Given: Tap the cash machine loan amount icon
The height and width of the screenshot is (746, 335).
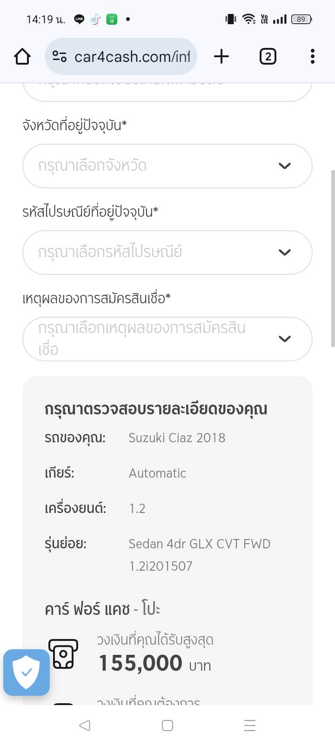Looking at the screenshot, I should click(x=63, y=653).
